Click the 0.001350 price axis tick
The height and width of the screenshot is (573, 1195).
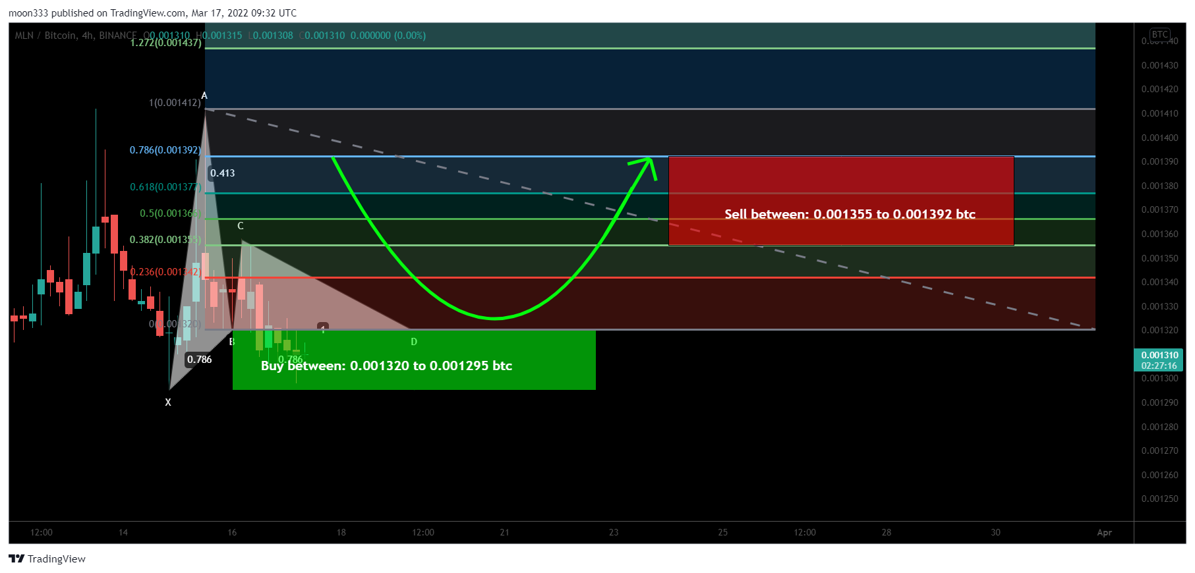pyautogui.click(x=1160, y=259)
